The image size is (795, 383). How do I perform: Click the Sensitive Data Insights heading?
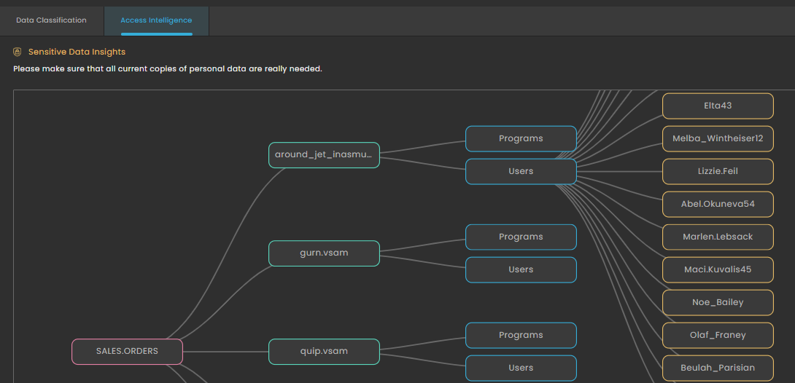[x=77, y=52]
